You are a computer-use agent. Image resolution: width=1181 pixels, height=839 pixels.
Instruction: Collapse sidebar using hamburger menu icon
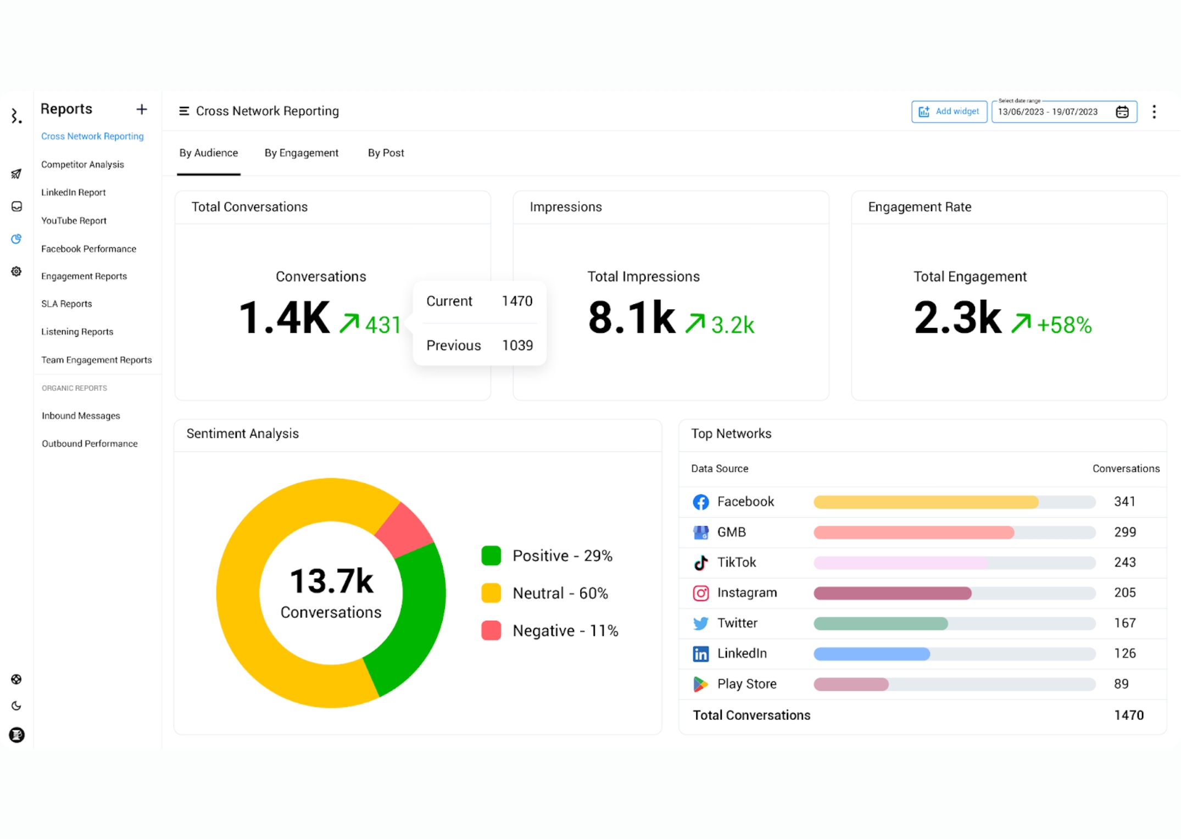coord(184,111)
